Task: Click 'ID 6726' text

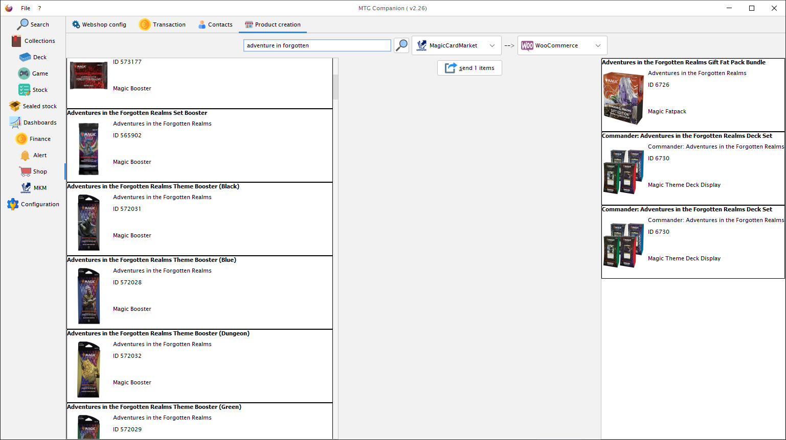Action: coord(659,85)
